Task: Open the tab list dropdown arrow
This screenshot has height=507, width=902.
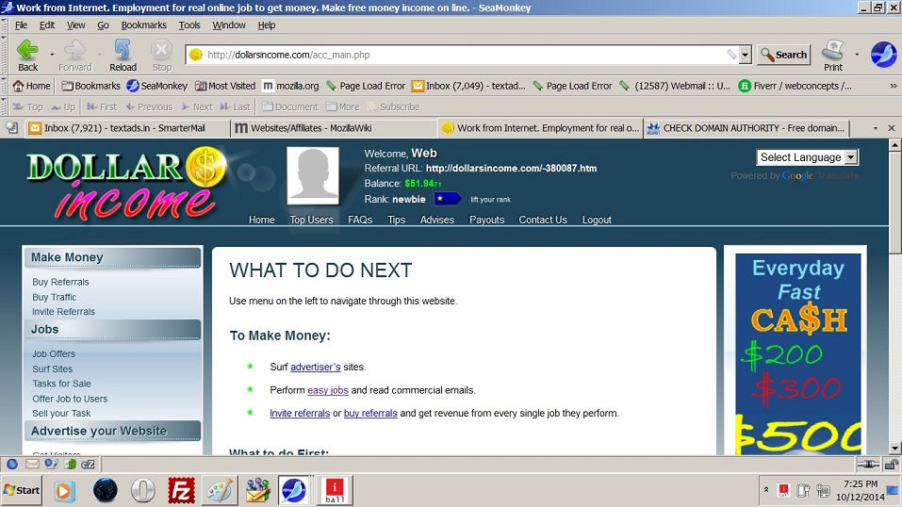Action: [x=876, y=128]
